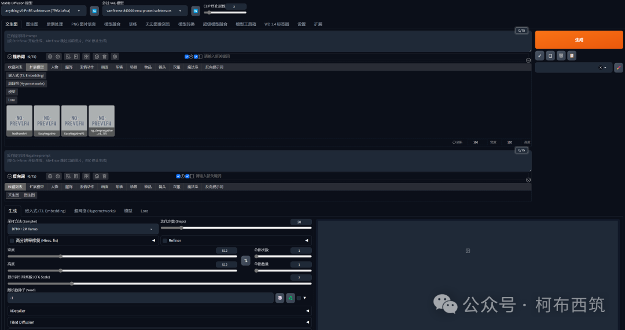Open the PNG 图片信息 tab
Image resolution: width=625 pixels, height=330 pixels.
[x=83, y=24]
